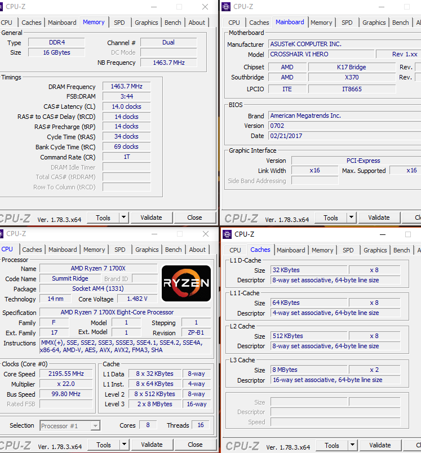
Task: Click Tools button in Memory window
Action: (103, 217)
